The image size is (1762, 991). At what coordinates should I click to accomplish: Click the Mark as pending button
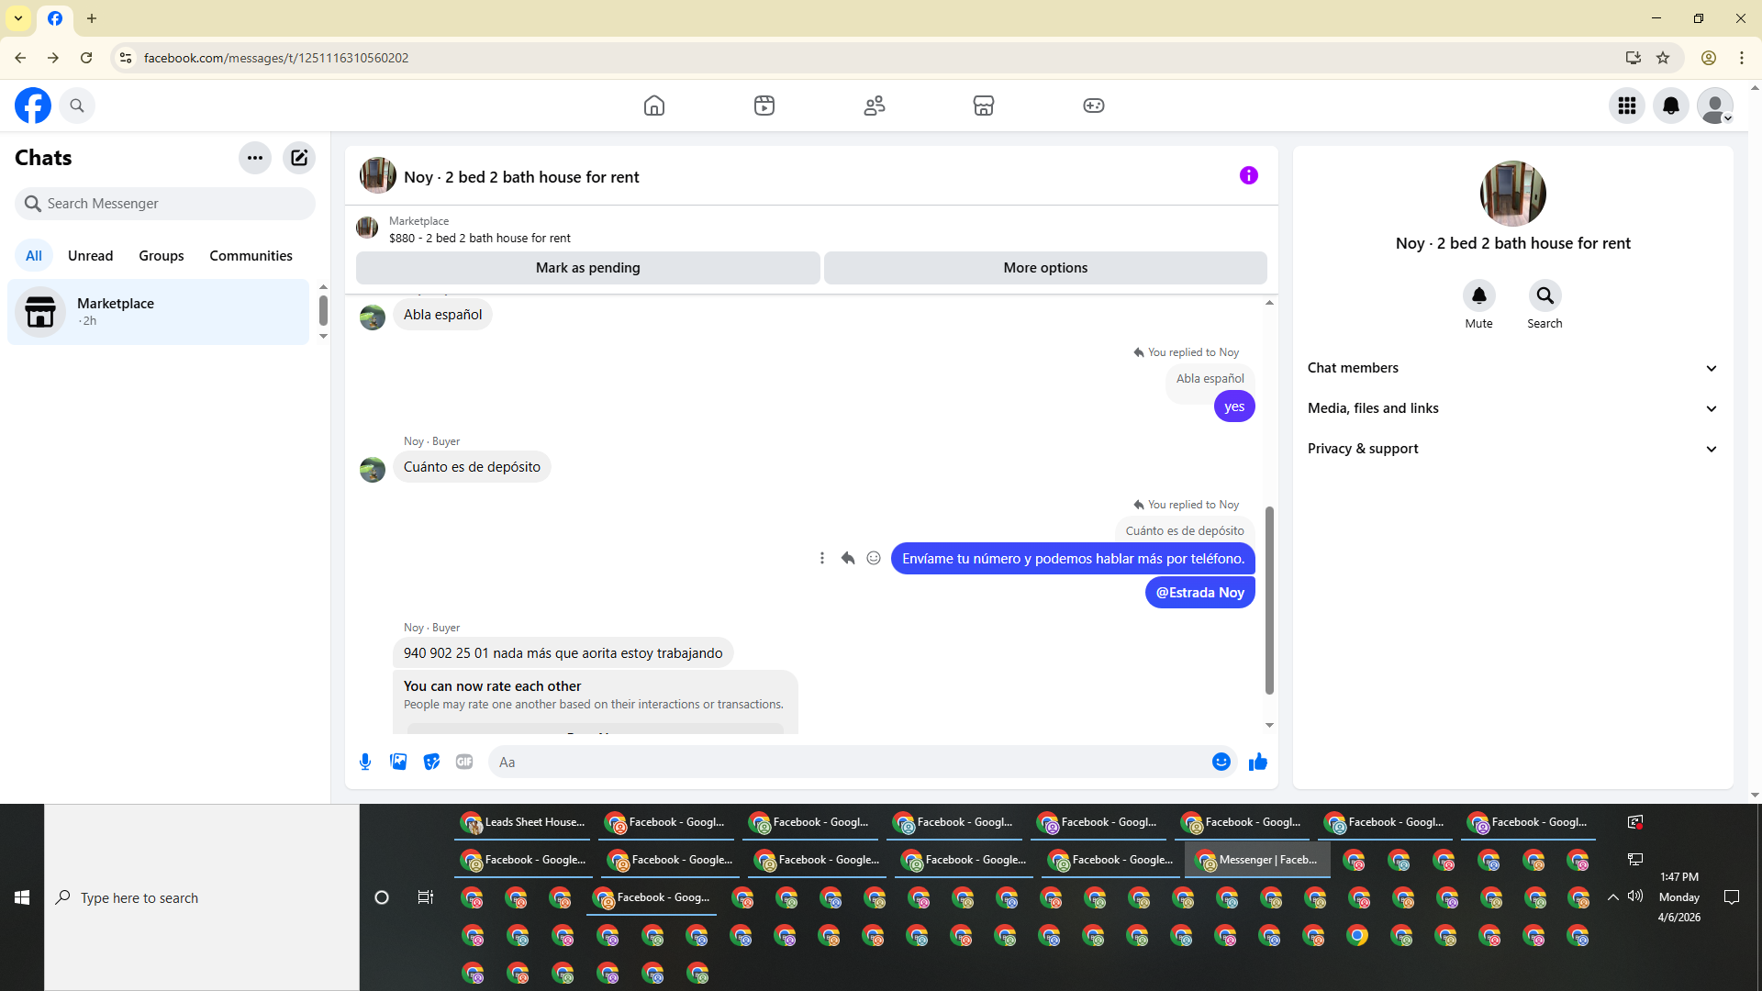[x=588, y=268]
